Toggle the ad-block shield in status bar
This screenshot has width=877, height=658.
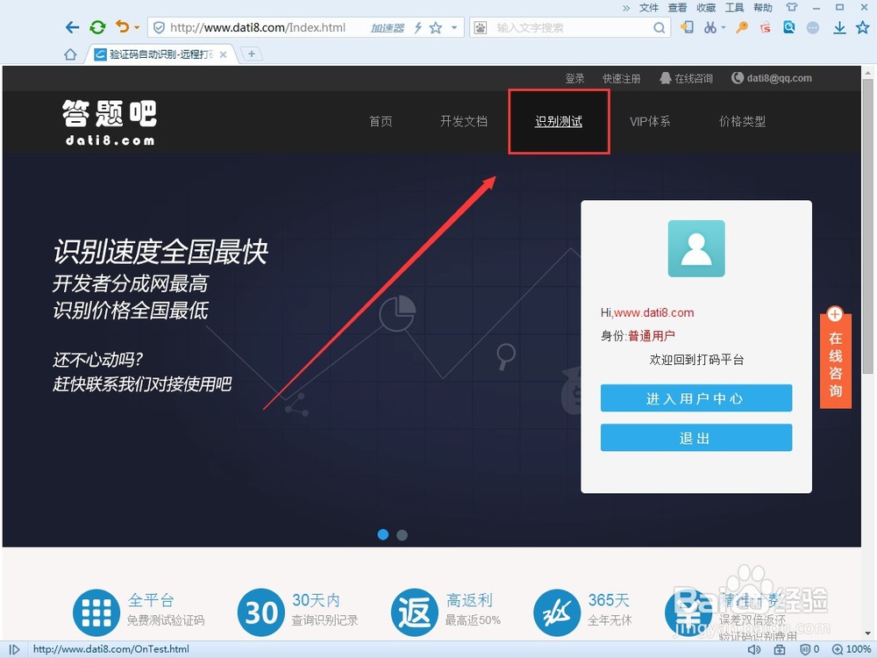pyautogui.click(x=803, y=651)
